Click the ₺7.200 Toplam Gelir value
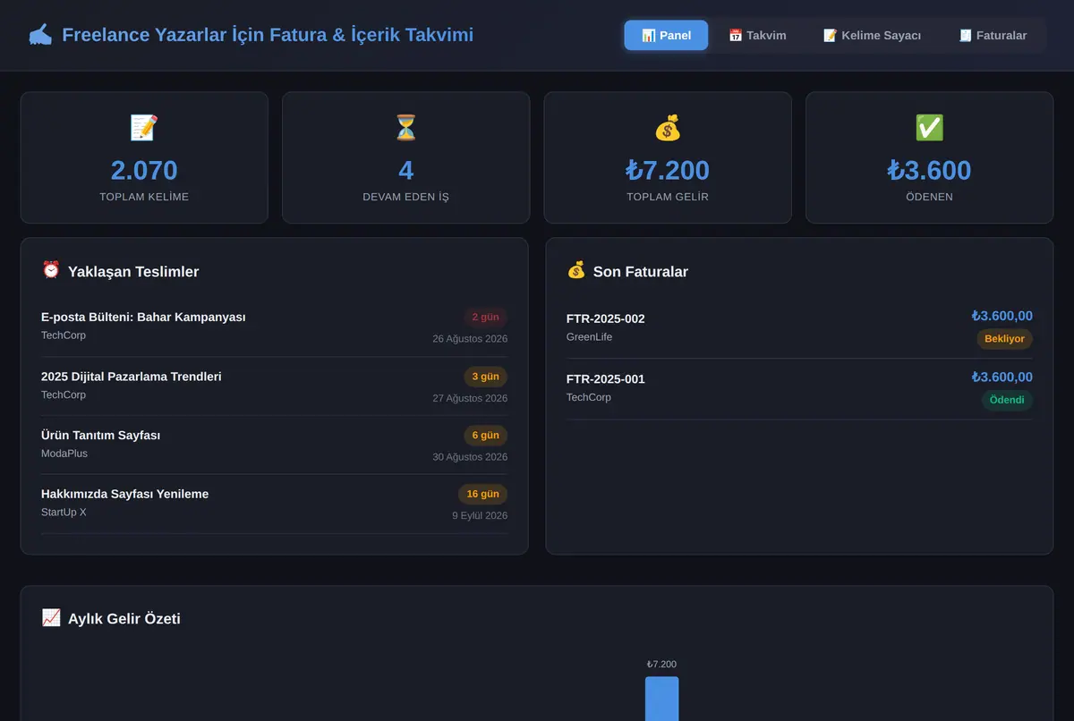 (668, 170)
